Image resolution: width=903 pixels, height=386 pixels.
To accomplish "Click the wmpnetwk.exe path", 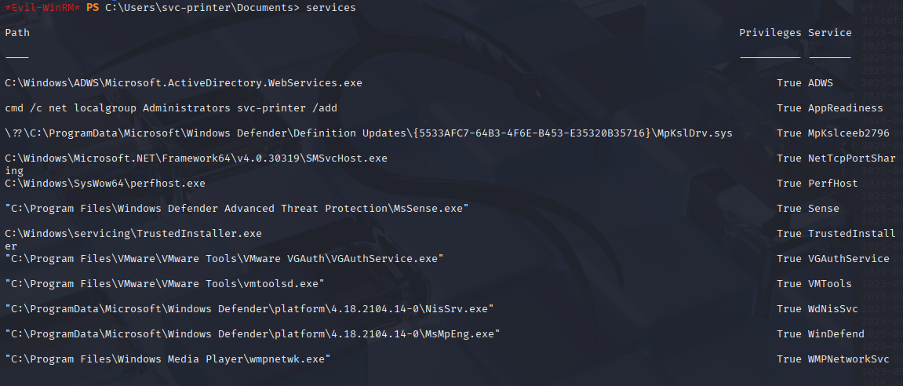I will tap(168, 359).
